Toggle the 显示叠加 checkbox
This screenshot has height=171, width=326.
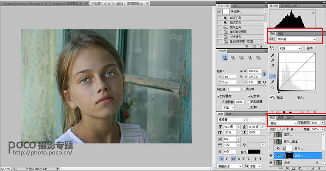(x=219, y=96)
